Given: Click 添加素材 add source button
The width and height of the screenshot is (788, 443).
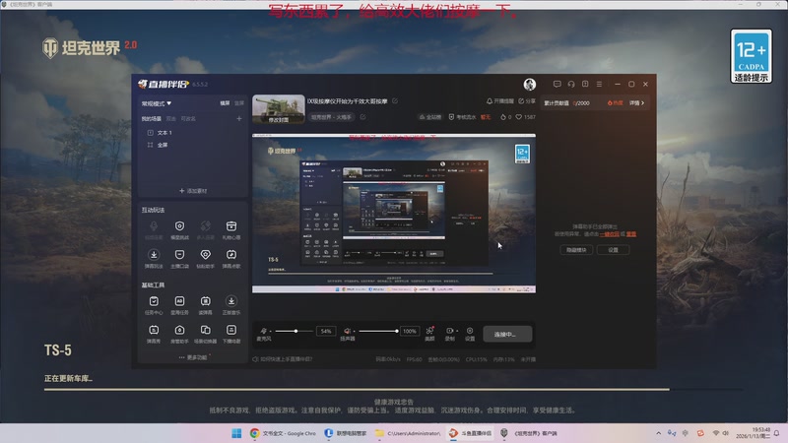Looking at the screenshot, I should tap(193, 191).
